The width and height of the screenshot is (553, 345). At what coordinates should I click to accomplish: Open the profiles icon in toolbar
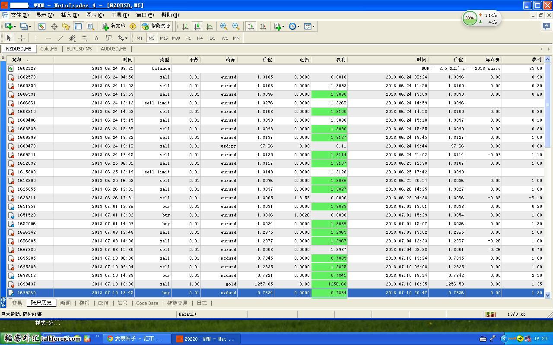(x=23, y=26)
